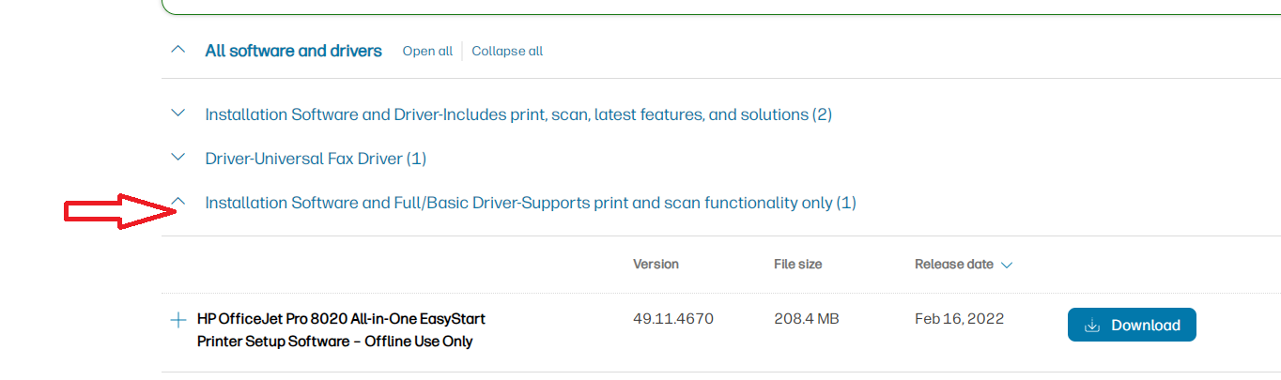Expand details with the plus icon
Screen dimensions: 1281x380
coord(178,320)
